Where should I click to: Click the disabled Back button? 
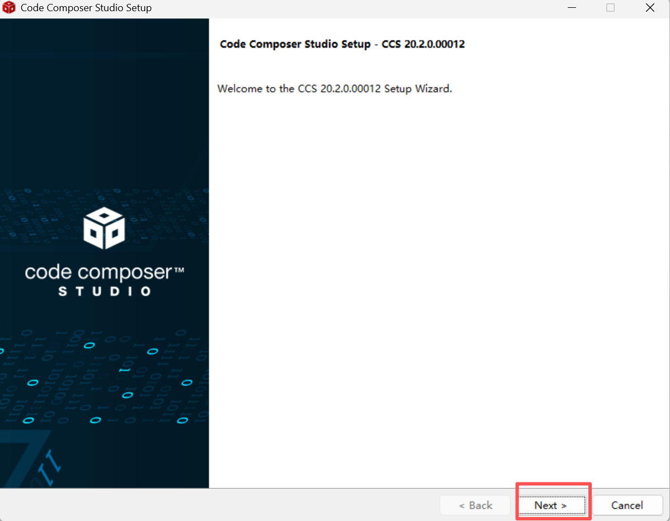(x=475, y=505)
